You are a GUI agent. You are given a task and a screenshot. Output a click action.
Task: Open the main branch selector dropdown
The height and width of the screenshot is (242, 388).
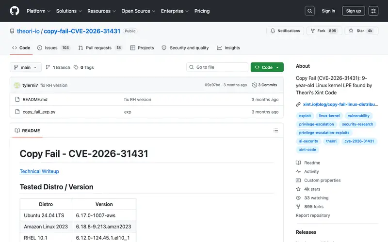[26, 67]
